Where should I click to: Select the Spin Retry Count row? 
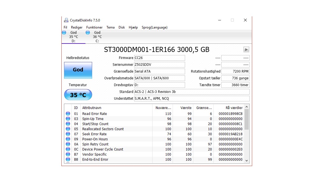[154, 144]
